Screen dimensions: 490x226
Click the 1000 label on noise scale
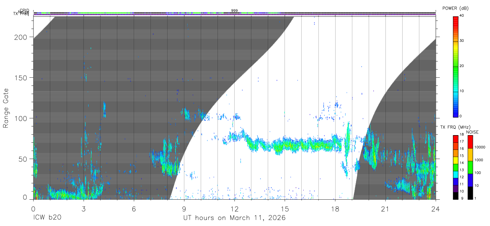click(x=479, y=160)
